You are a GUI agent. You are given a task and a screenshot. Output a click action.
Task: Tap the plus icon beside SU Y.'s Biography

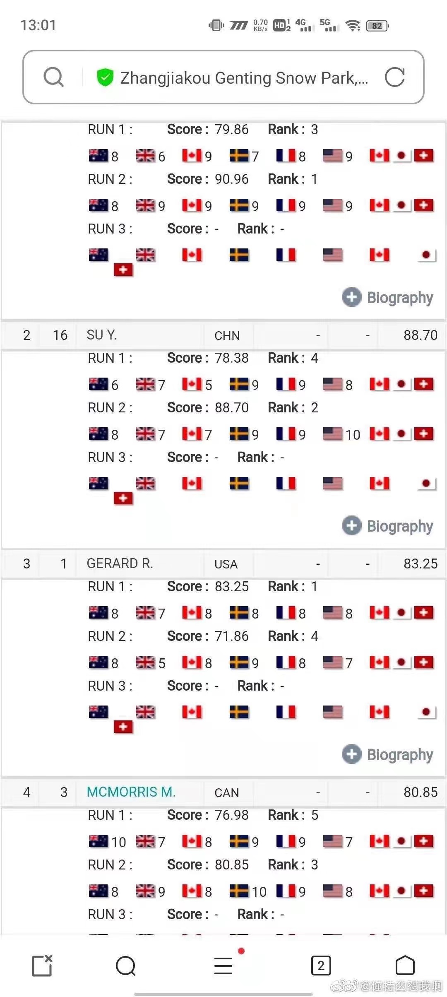click(x=352, y=526)
